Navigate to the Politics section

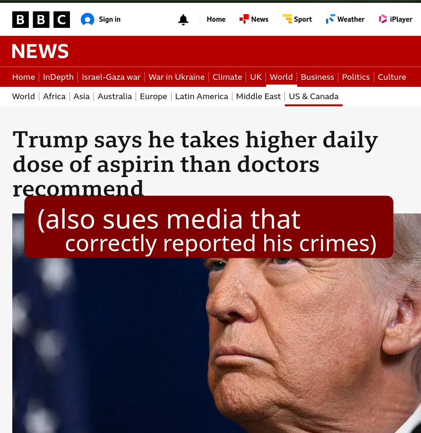click(x=355, y=76)
